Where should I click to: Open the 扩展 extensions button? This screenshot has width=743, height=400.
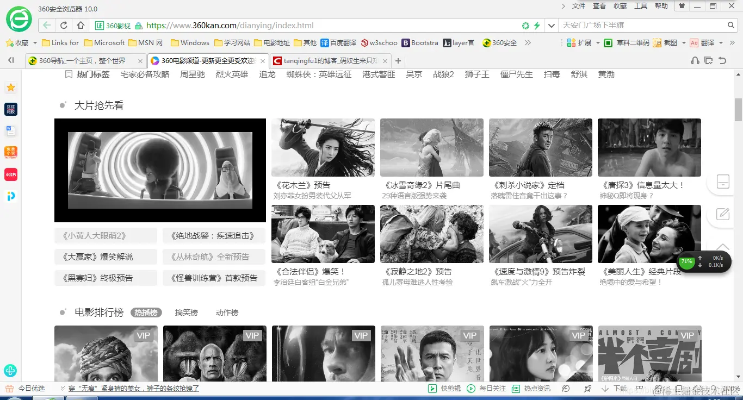[x=579, y=42]
